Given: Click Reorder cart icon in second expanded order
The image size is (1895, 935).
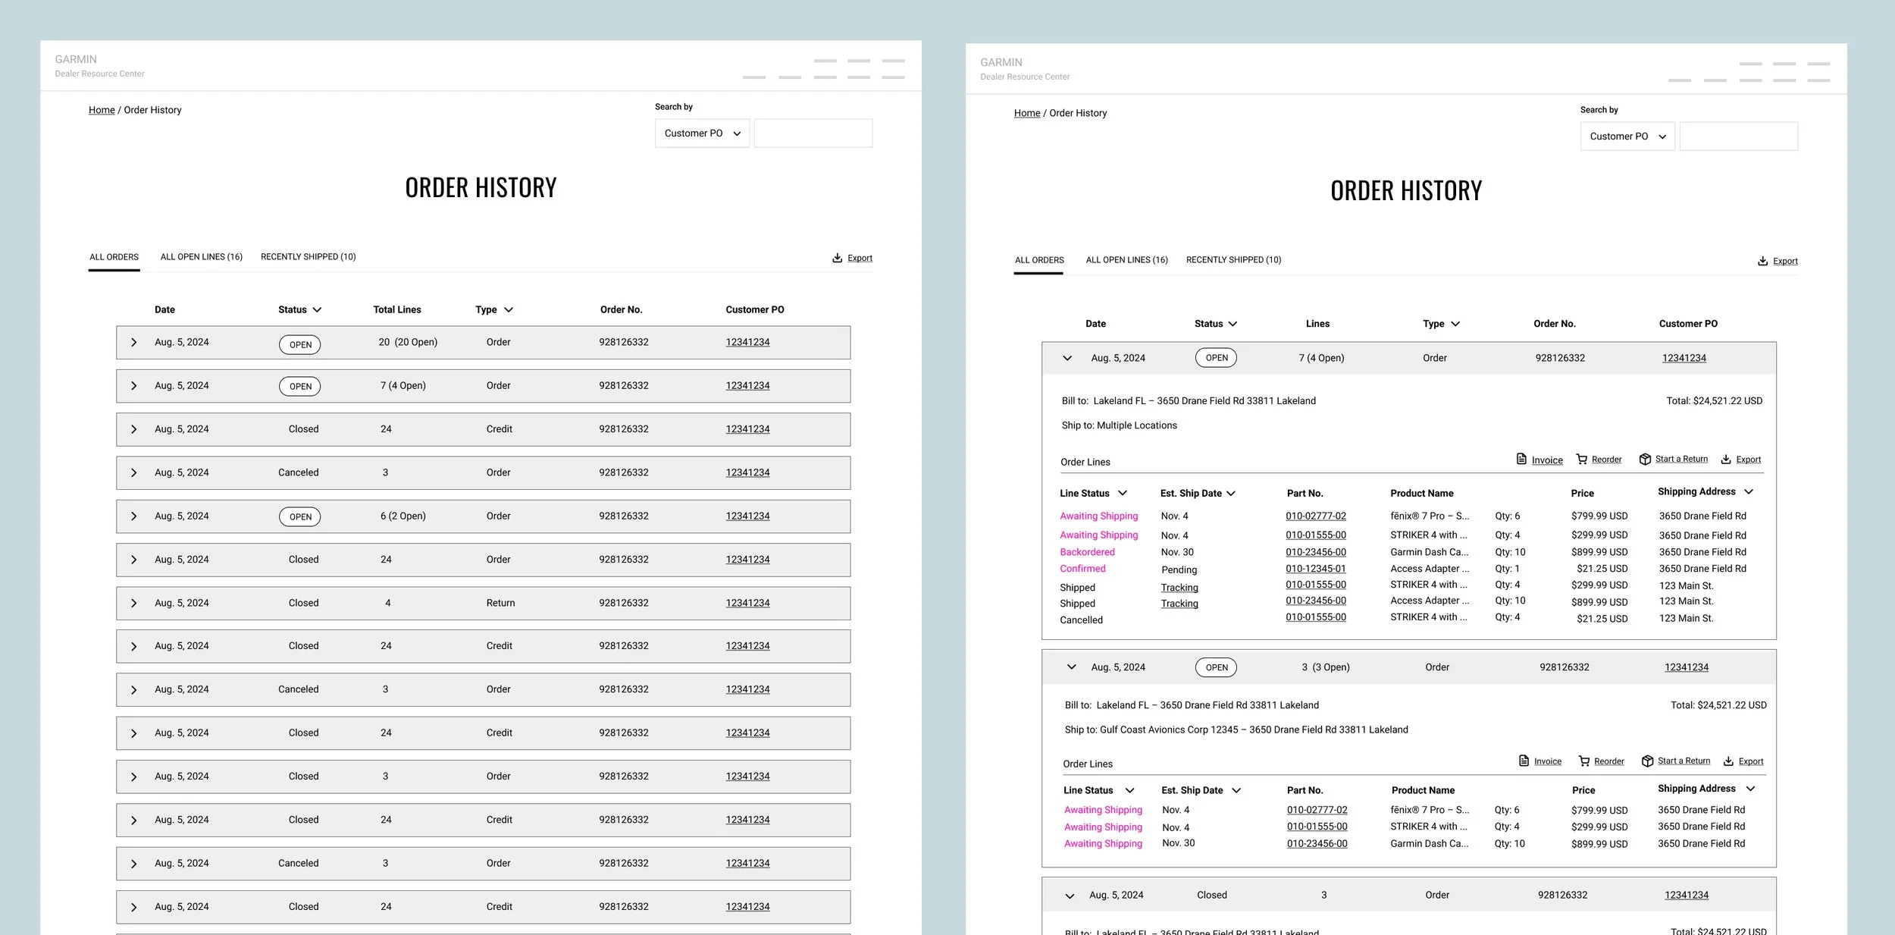Looking at the screenshot, I should point(1584,761).
